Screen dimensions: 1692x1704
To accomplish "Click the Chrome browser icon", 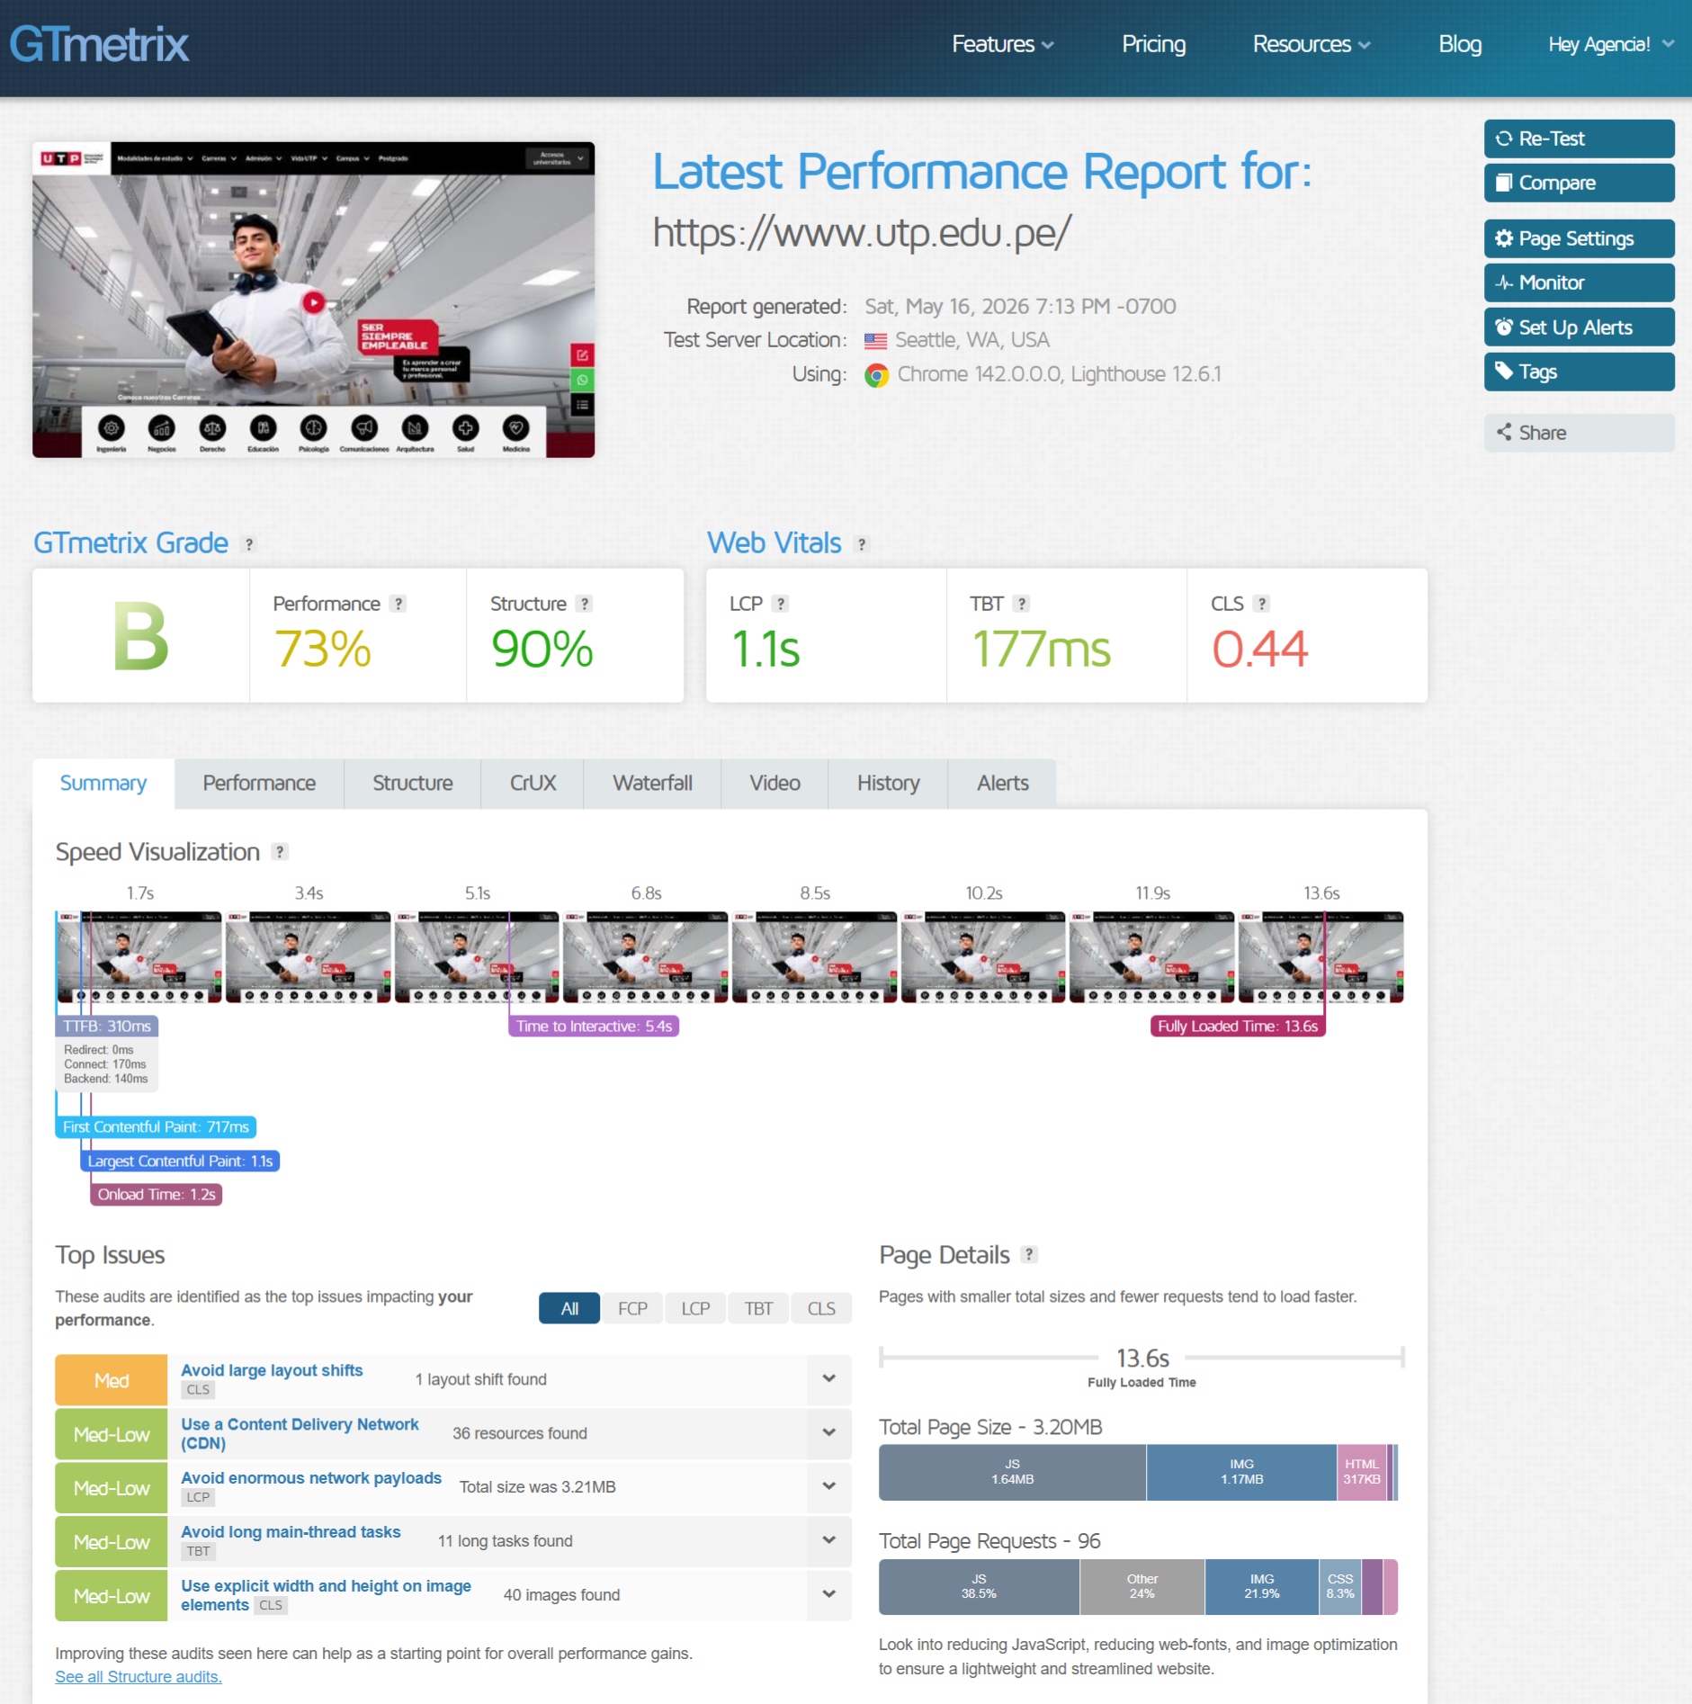I will 876,375.
